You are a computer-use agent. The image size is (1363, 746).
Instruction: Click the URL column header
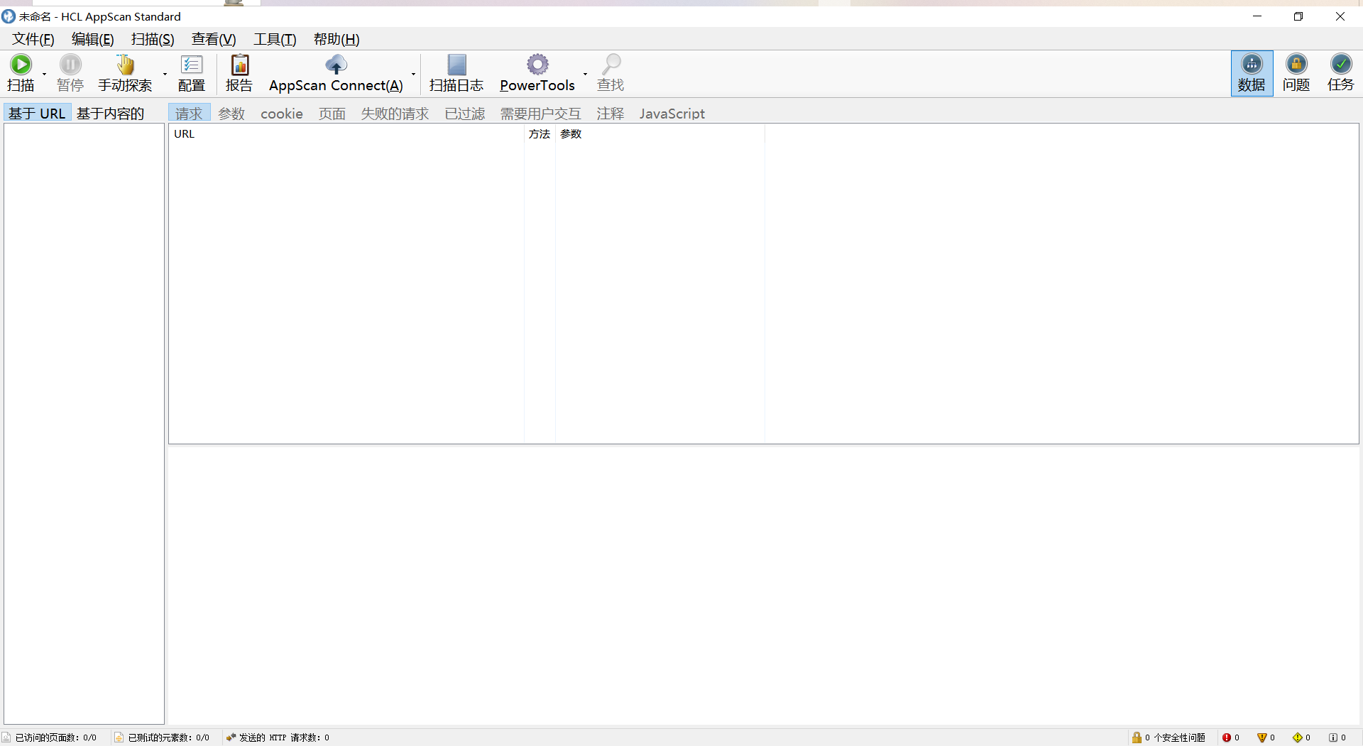tap(346, 133)
